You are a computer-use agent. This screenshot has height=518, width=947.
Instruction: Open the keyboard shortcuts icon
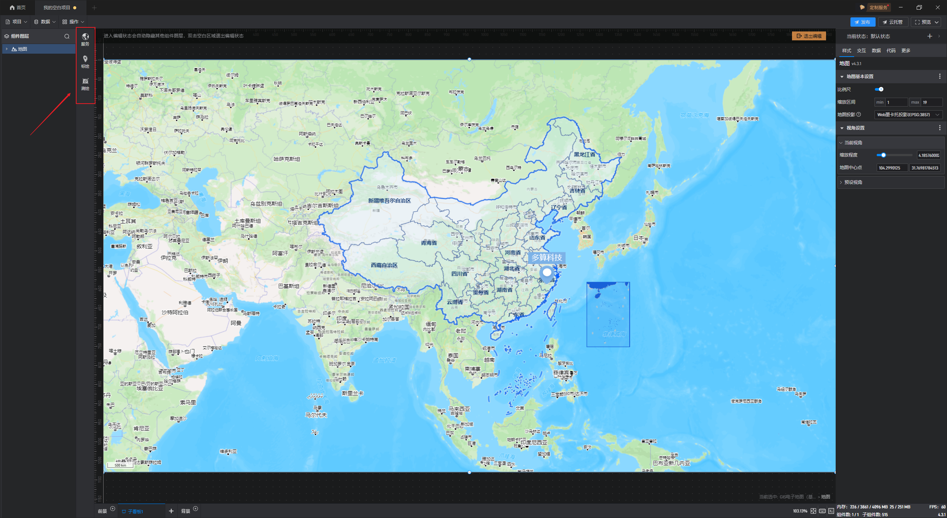coord(822,511)
